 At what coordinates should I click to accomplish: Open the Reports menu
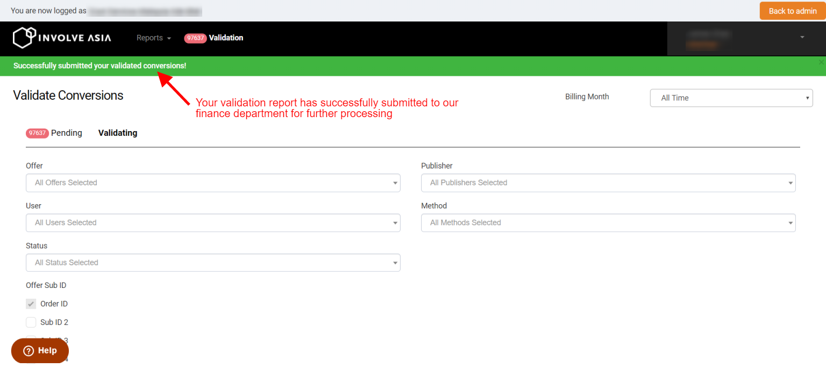tap(153, 38)
